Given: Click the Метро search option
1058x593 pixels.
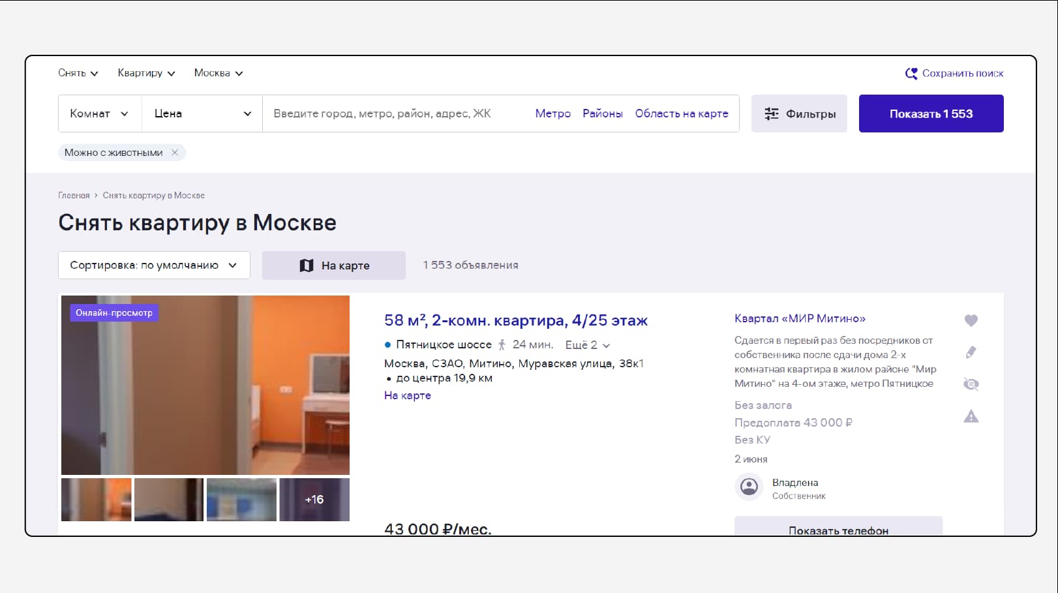Looking at the screenshot, I should pos(552,114).
